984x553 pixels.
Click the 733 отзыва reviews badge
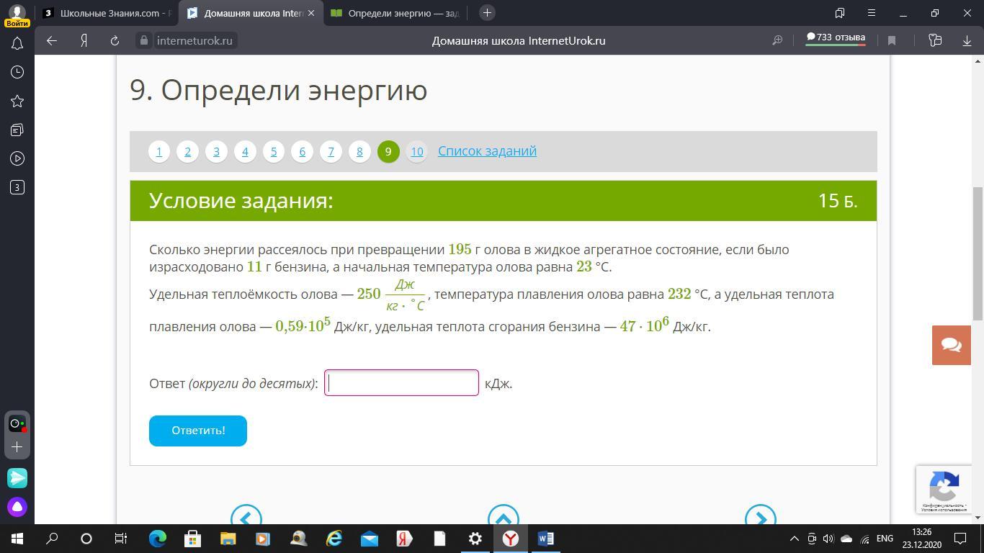(836, 38)
